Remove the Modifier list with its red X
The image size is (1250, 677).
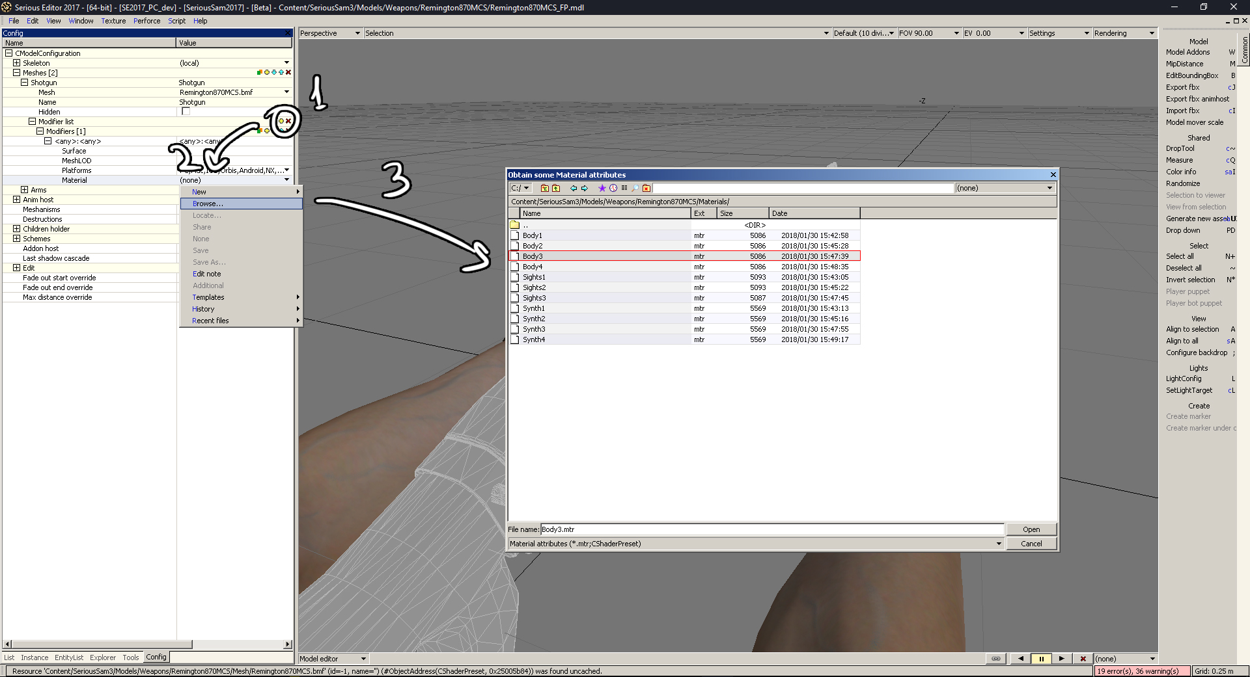click(x=288, y=121)
